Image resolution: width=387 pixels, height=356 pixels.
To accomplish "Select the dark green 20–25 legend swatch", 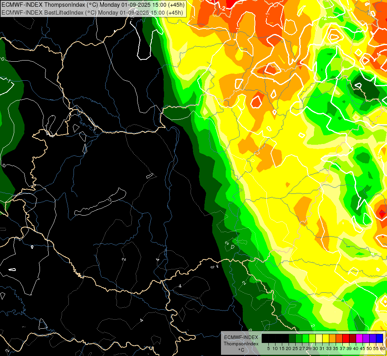I will [x=292, y=338].
